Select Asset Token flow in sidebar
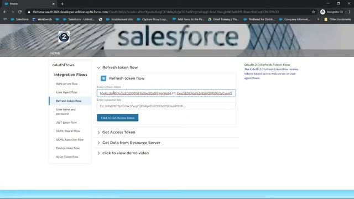 pos(67,157)
